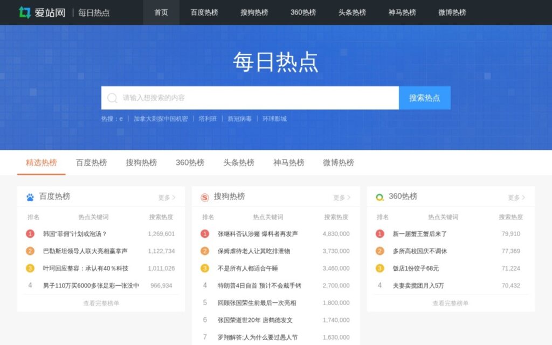The width and height of the screenshot is (552, 345).
Task: Click the 爱站网 logo icon
Action: 25,12
